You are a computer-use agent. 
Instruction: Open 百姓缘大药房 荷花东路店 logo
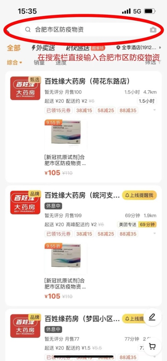(25, 88)
